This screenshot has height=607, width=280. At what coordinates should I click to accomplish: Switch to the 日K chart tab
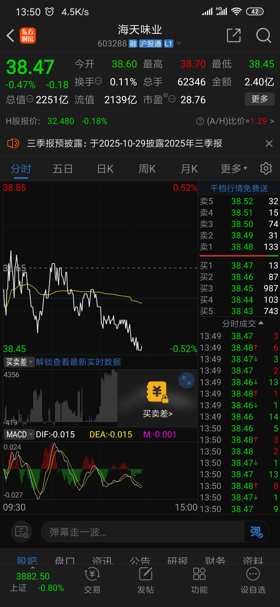(x=105, y=169)
